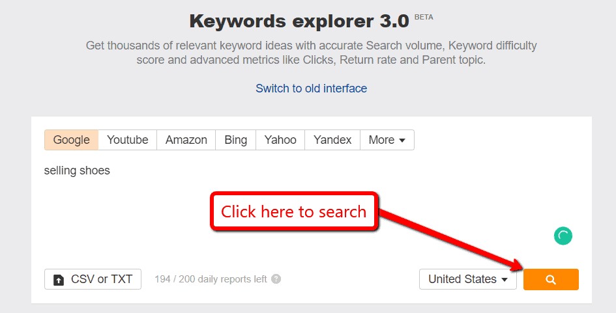Image resolution: width=616 pixels, height=313 pixels.
Task: Select the Bing tab
Action: coord(236,140)
